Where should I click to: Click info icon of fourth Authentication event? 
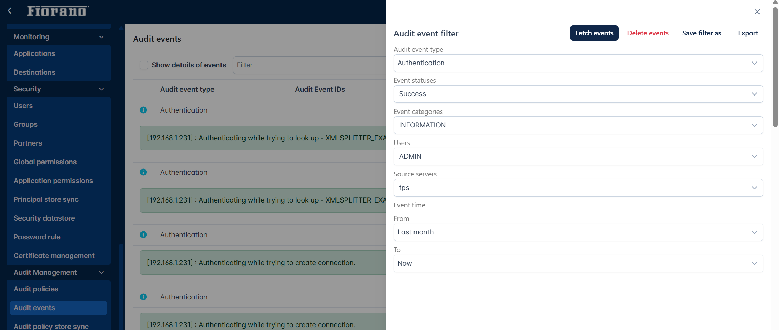click(x=143, y=297)
